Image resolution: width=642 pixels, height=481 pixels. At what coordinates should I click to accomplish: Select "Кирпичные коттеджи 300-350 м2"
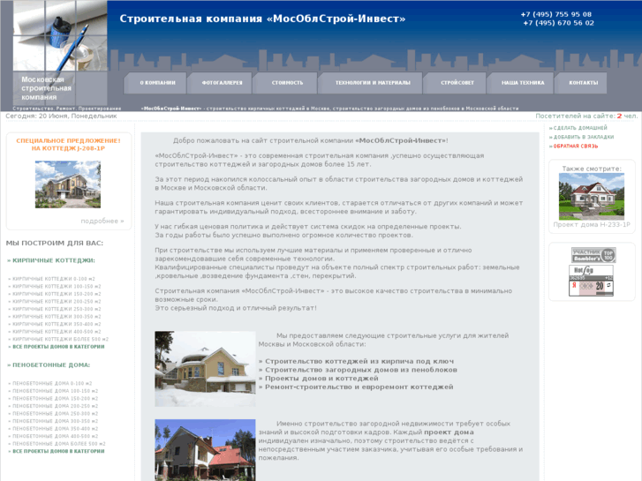coord(57,317)
